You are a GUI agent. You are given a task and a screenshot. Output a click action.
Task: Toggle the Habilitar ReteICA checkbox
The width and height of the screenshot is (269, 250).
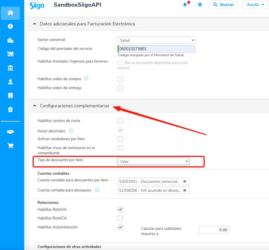point(120,218)
